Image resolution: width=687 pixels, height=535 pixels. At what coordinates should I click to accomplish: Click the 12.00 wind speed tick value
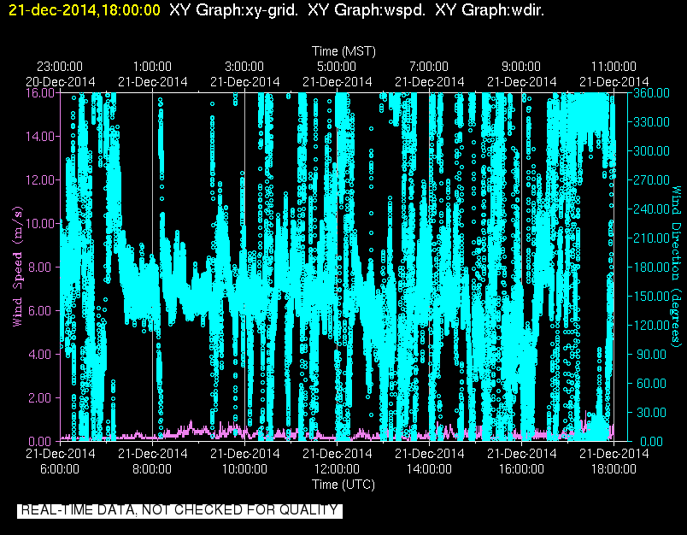tap(40, 180)
